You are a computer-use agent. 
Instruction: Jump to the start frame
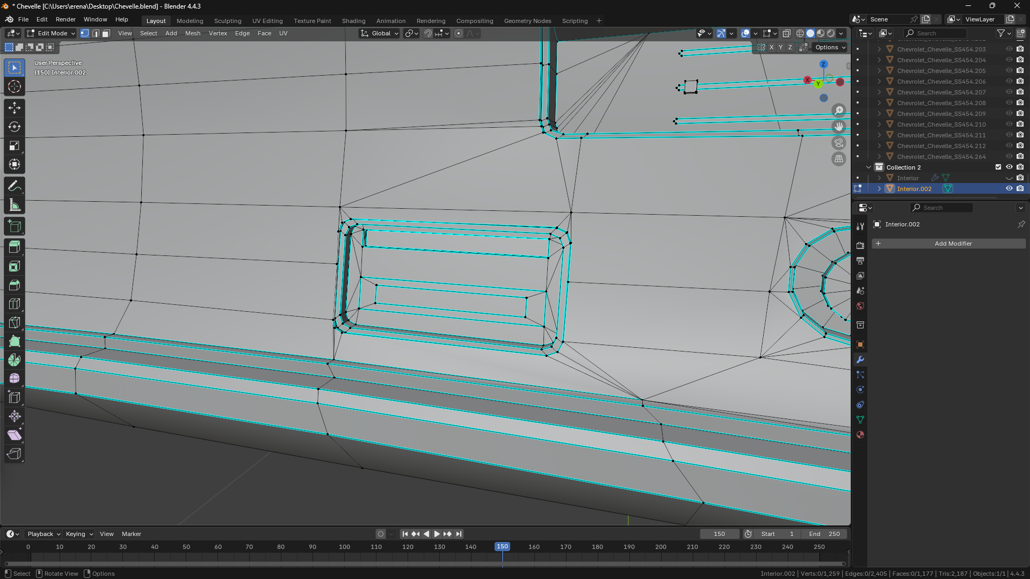point(405,534)
